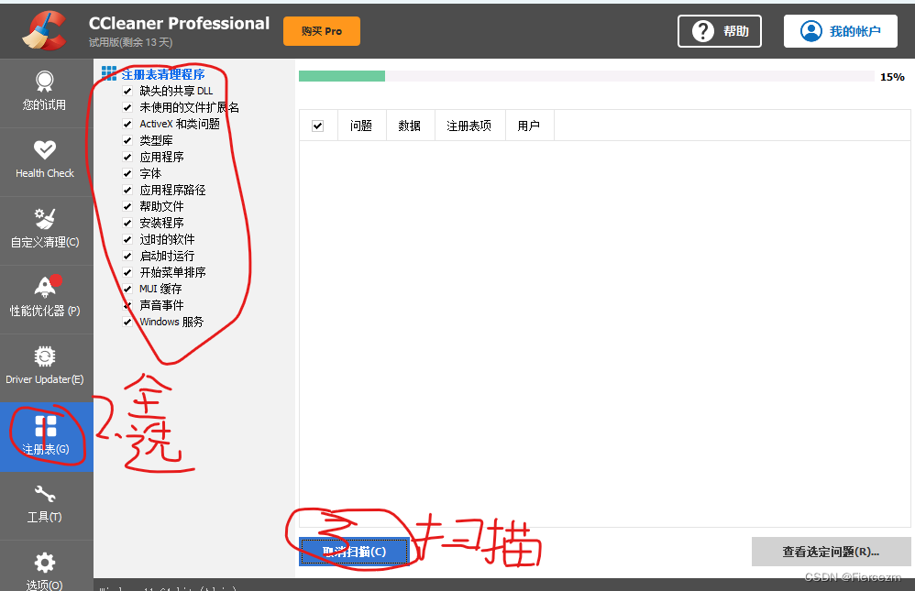Toggle MUI 缓存 checkbox

coord(127,289)
